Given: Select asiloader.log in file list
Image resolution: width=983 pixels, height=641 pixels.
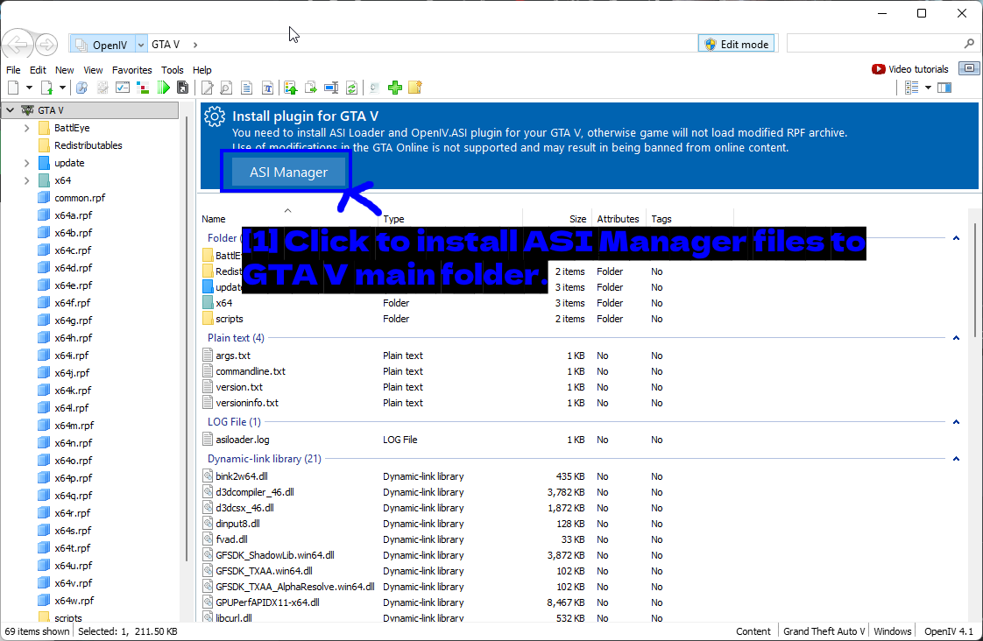Looking at the screenshot, I should point(242,440).
